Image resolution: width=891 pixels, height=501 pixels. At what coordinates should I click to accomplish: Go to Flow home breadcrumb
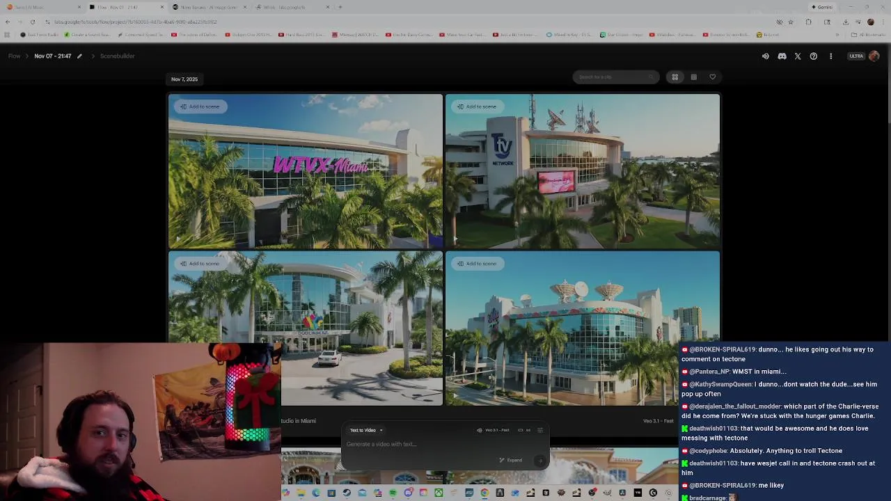point(14,56)
